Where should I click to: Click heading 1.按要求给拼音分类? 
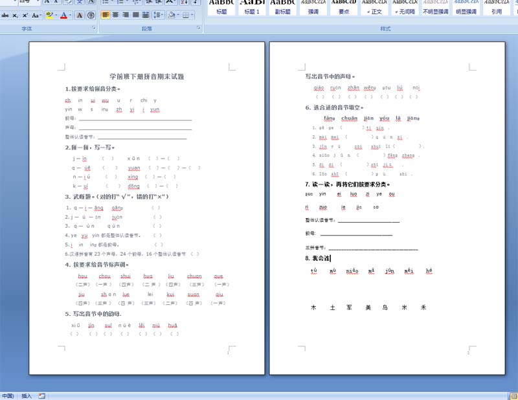click(93, 89)
